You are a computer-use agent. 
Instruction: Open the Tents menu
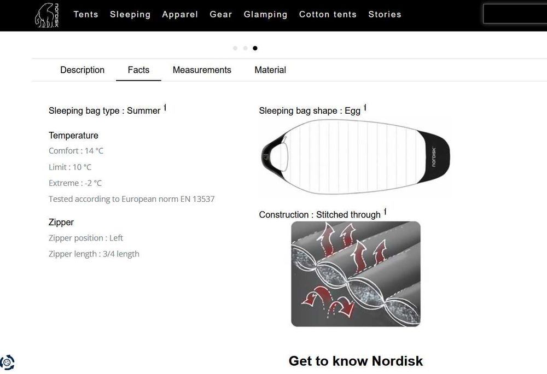pyautogui.click(x=86, y=15)
